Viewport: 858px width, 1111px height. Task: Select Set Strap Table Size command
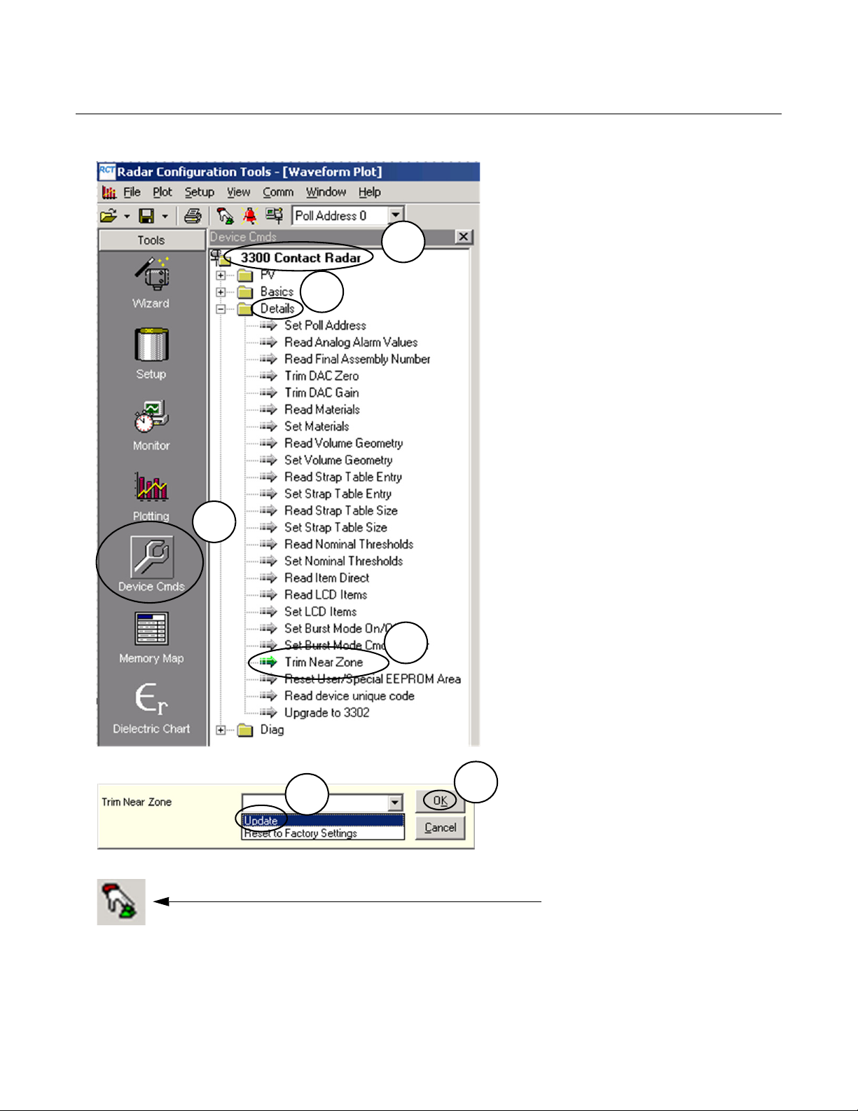pyautogui.click(x=335, y=527)
